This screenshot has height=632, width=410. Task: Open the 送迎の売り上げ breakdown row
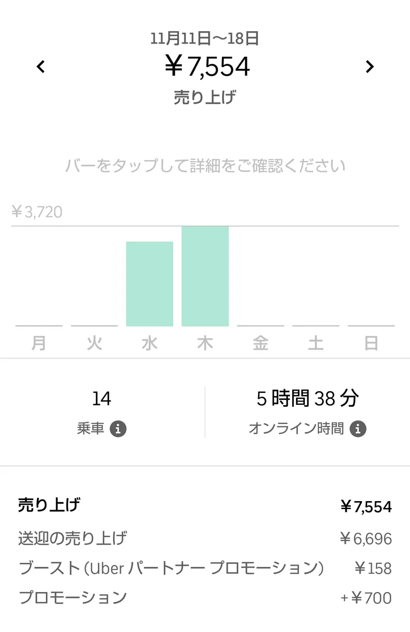click(205, 538)
